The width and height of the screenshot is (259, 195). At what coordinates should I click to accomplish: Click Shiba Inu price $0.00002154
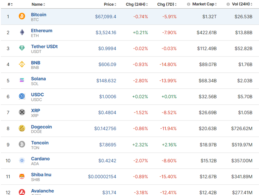click(x=102, y=177)
